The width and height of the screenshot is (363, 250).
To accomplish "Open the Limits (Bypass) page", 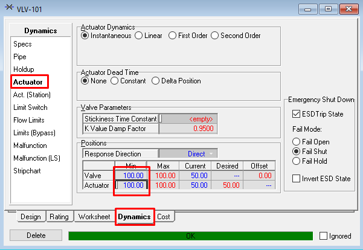I will [x=34, y=133].
